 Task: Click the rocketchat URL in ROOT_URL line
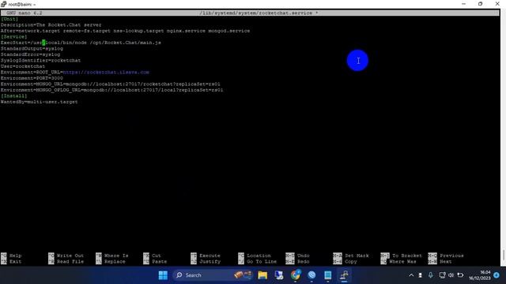click(x=106, y=72)
